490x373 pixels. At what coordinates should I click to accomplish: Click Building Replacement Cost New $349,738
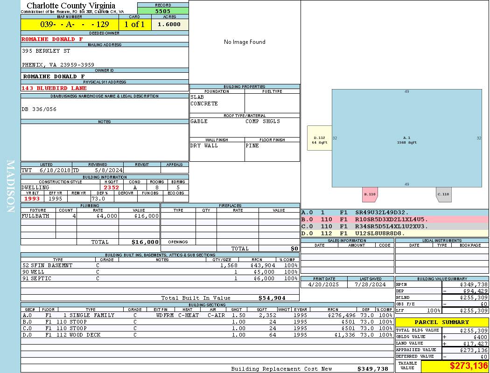pyautogui.click(x=372, y=369)
